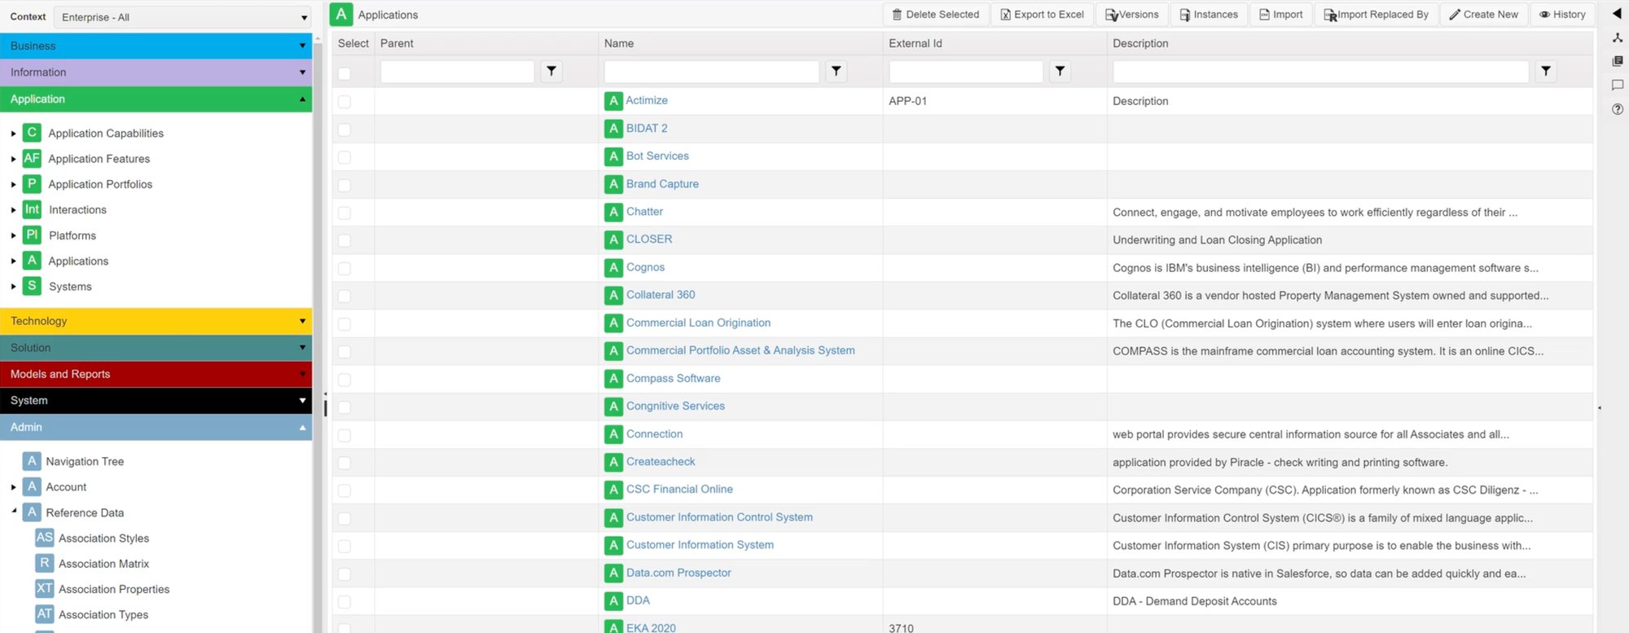Click the help question mark icon
The height and width of the screenshot is (633, 1629).
tap(1618, 109)
